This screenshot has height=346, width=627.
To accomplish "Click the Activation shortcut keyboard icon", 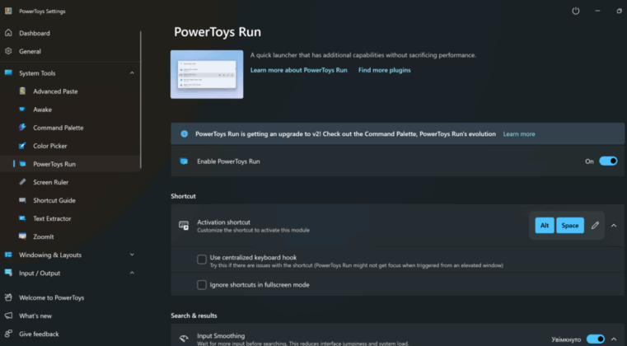I will pos(184,225).
